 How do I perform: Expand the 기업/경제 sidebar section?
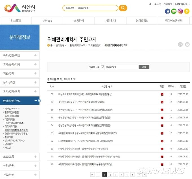coord(20,74)
